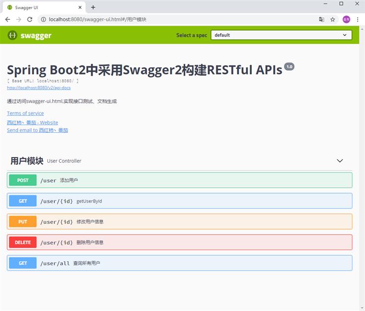Click the GET badge for getUserById
The width and height of the screenshot is (365, 311).
pyautogui.click(x=23, y=201)
